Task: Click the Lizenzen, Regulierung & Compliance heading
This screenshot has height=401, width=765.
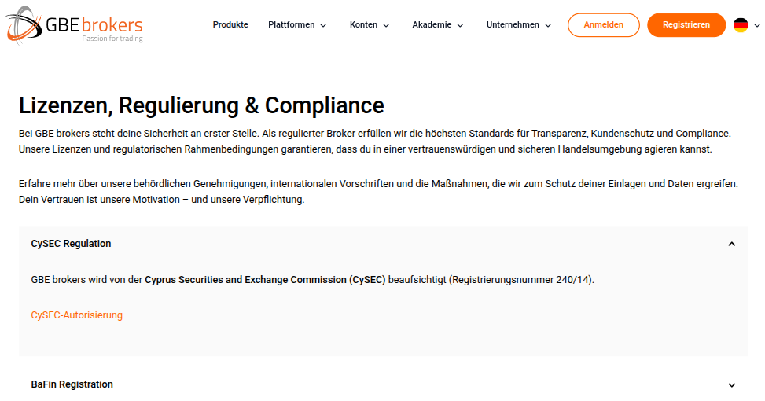Action: click(x=201, y=105)
